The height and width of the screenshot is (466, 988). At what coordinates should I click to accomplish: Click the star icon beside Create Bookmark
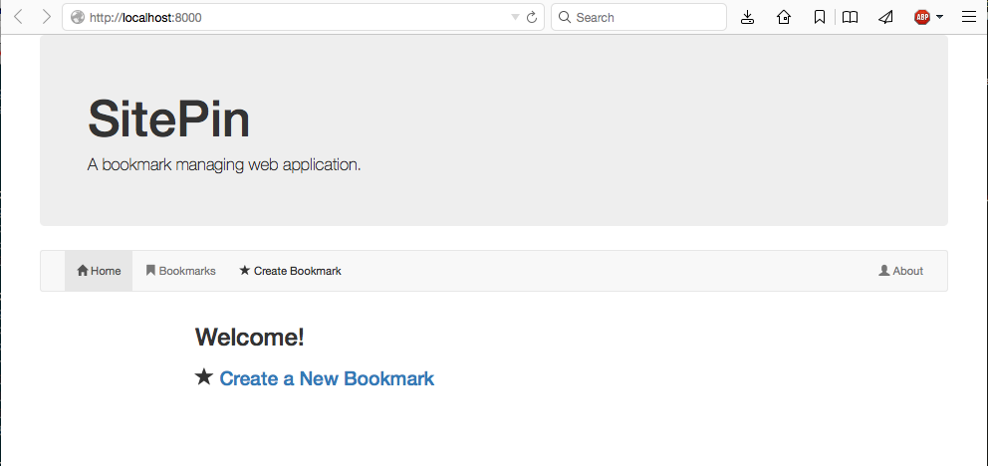(245, 270)
